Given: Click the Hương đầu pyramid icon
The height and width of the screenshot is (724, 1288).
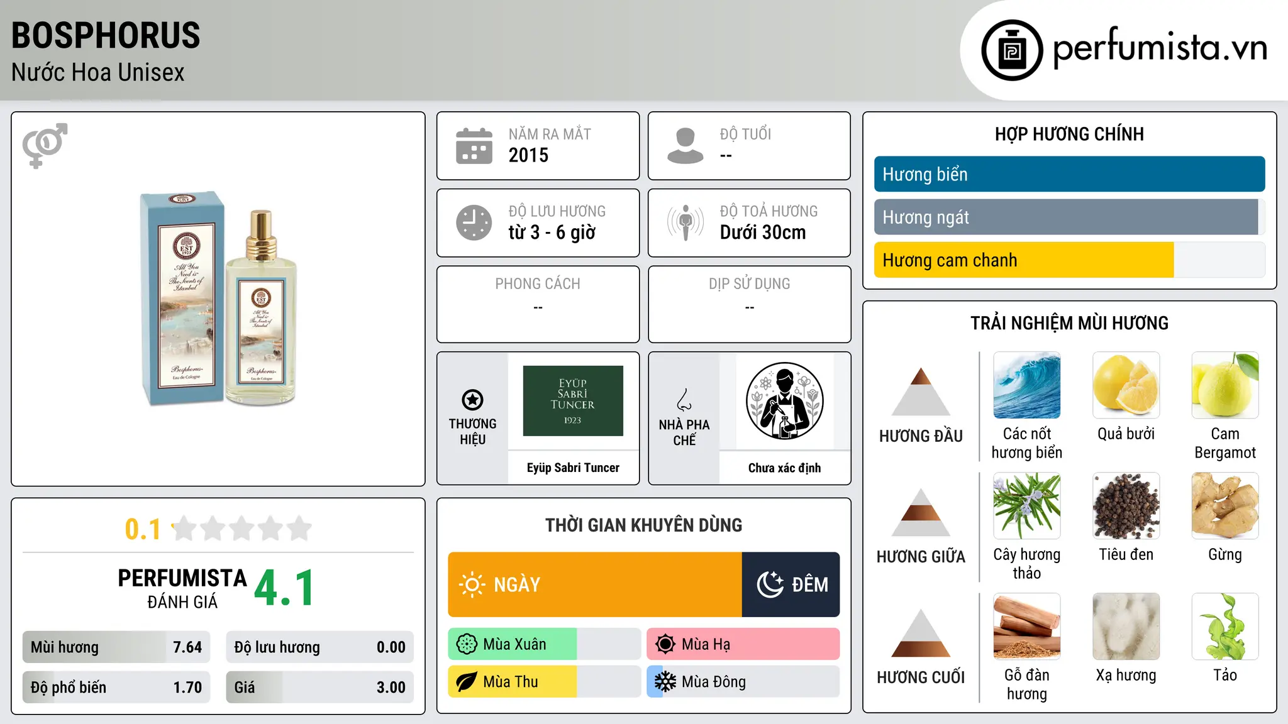Looking at the screenshot, I should point(921,392).
